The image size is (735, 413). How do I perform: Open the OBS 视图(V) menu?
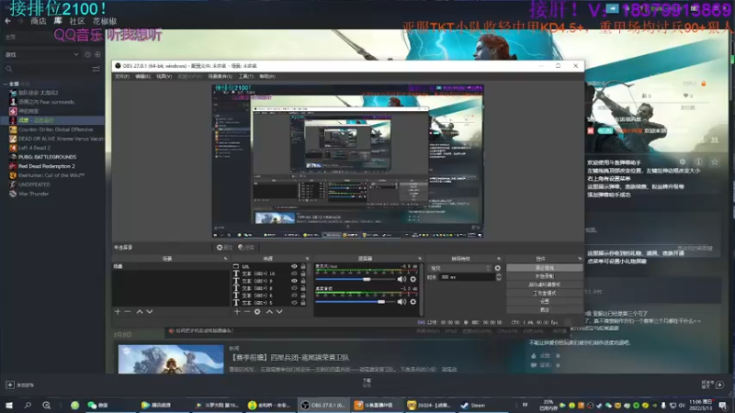pos(164,76)
